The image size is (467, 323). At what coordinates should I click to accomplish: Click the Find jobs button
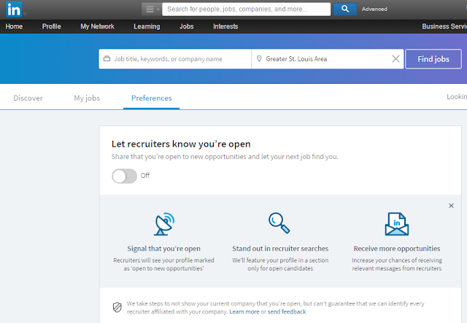(x=433, y=59)
